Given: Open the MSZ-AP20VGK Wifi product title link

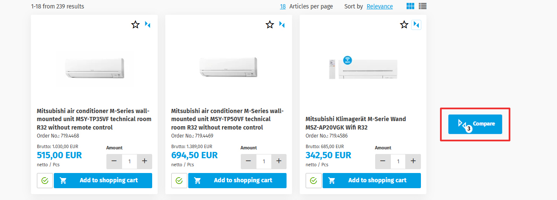Looking at the screenshot, I should tap(355, 123).
